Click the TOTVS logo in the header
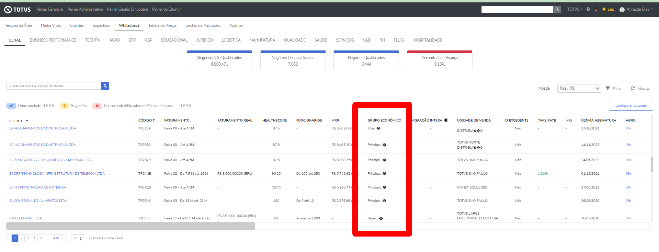659x252 pixels. tap(18, 10)
